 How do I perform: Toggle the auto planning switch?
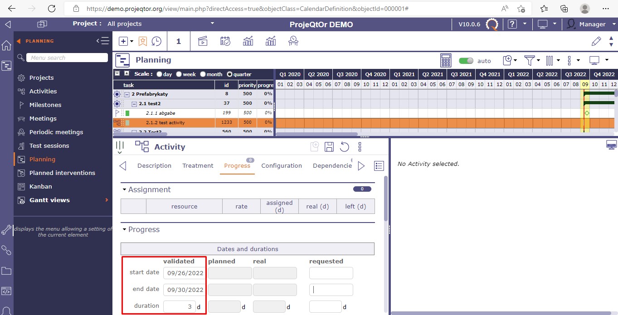[466, 61]
